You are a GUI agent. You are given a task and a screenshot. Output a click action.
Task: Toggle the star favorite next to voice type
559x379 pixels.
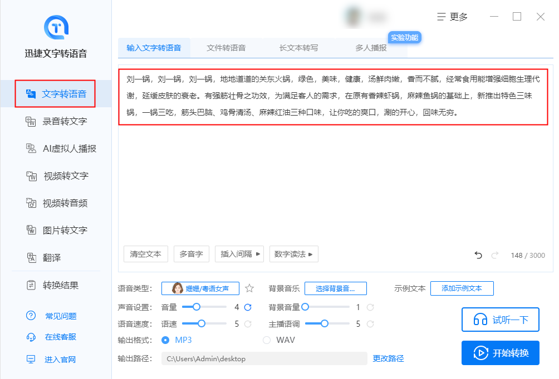tap(249, 288)
